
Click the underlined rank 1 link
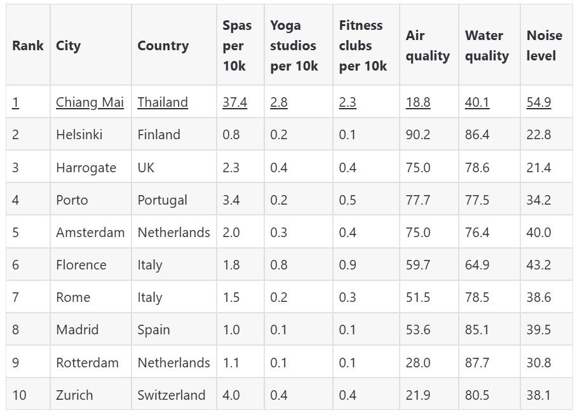15,102
